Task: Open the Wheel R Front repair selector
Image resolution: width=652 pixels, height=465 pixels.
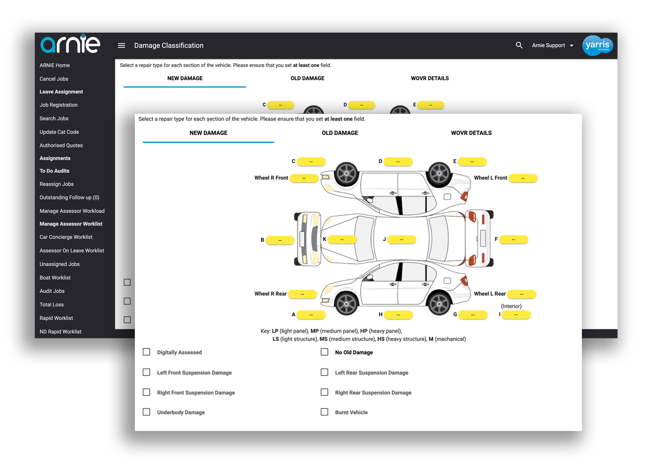Action: (304, 178)
